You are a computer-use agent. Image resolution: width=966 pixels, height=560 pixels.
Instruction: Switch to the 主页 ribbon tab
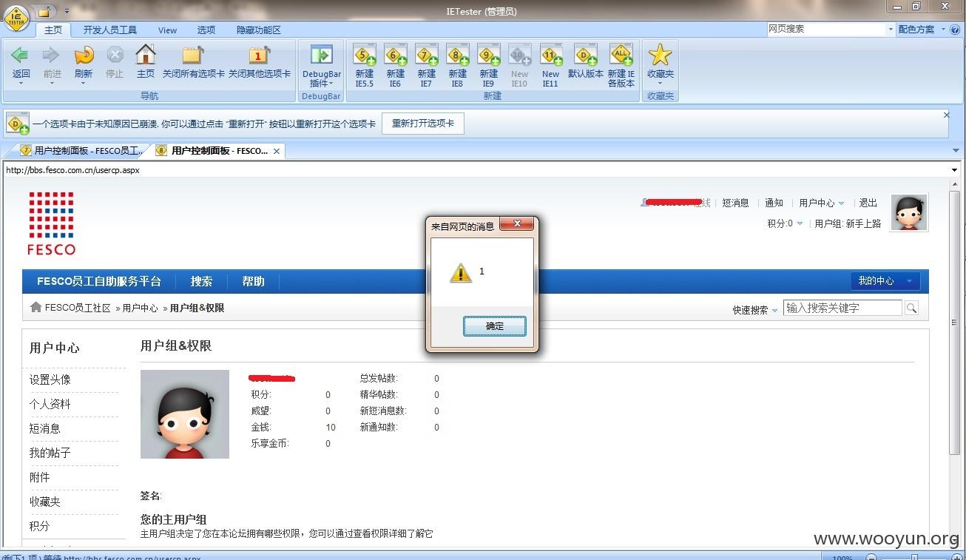click(53, 30)
